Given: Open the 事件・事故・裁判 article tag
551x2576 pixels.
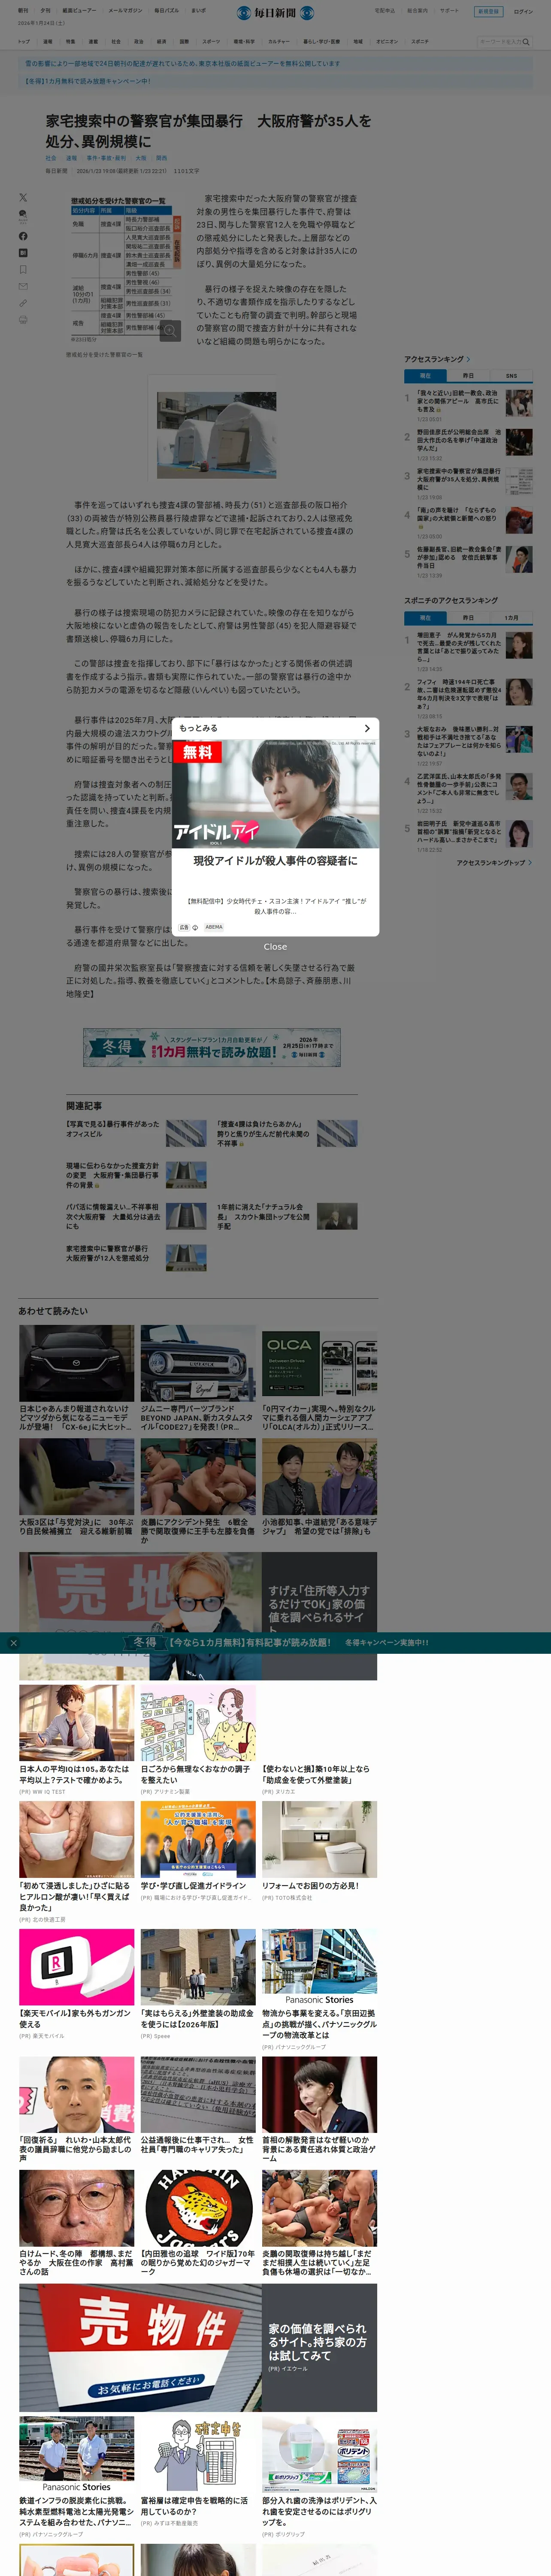Looking at the screenshot, I should (106, 158).
